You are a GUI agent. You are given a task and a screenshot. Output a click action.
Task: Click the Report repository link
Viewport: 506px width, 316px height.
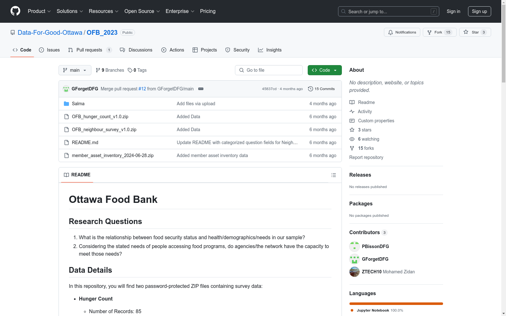click(366, 157)
